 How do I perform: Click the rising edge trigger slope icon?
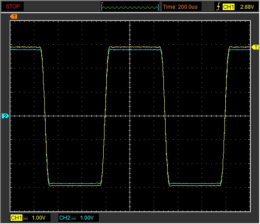click(x=219, y=7)
